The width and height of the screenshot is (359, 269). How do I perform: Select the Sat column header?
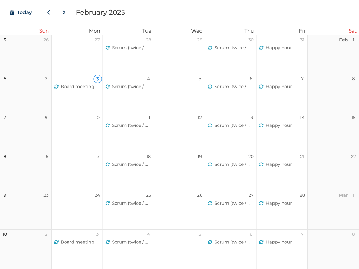pos(352,31)
